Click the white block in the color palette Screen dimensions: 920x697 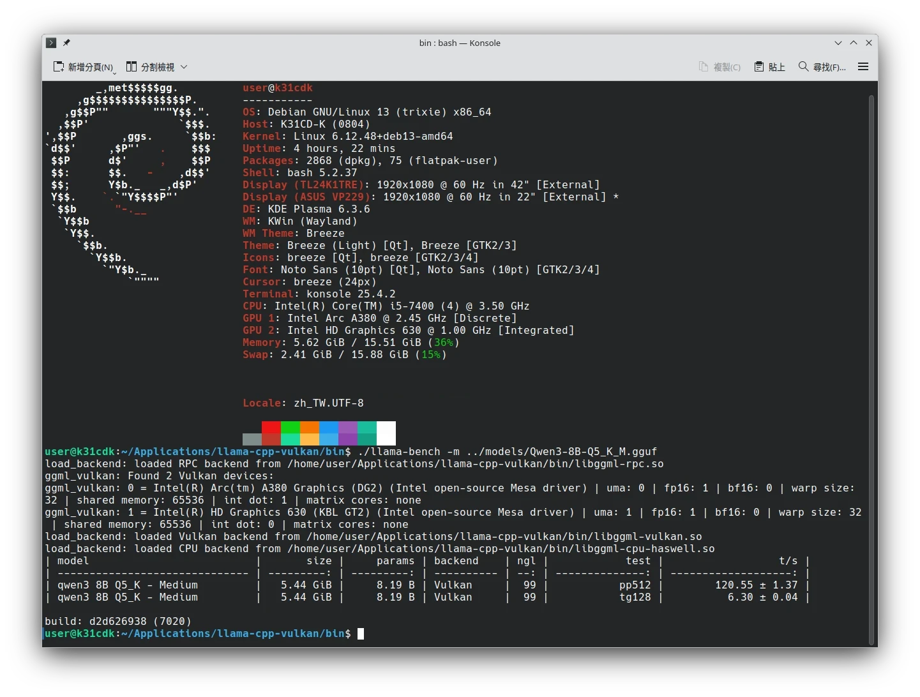point(386,433)
